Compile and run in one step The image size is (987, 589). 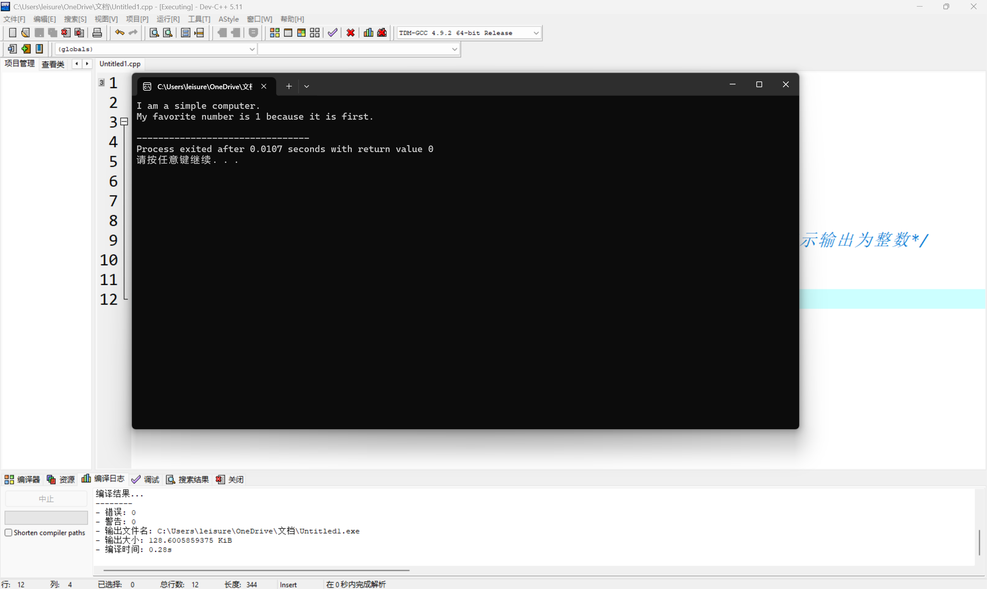coord(301,32)
